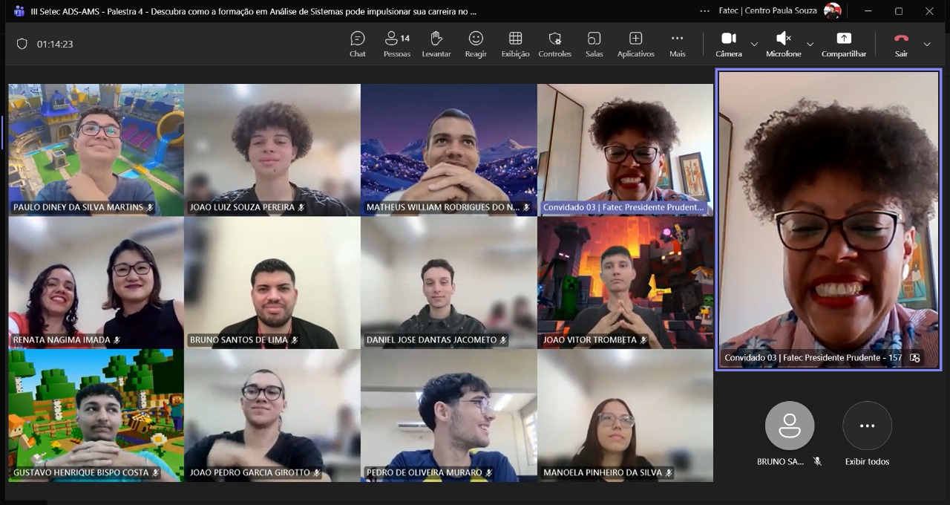Toggle the Câmera on or off
This screenshot has width=950, height=505.
point(728,44)
